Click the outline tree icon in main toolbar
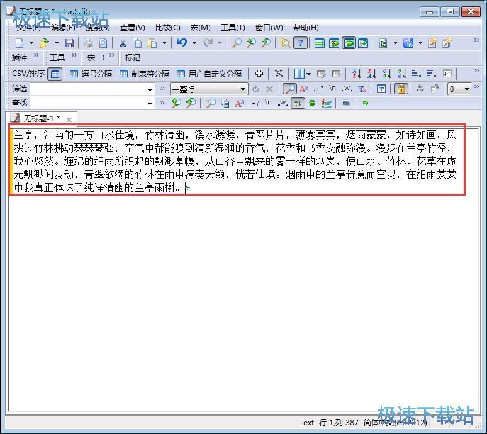Screen dimensions: 487x434 pyautogui.click(x=383, y=43)
